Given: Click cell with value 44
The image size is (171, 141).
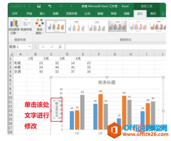Looking at the screenshot, I should 51,67.
